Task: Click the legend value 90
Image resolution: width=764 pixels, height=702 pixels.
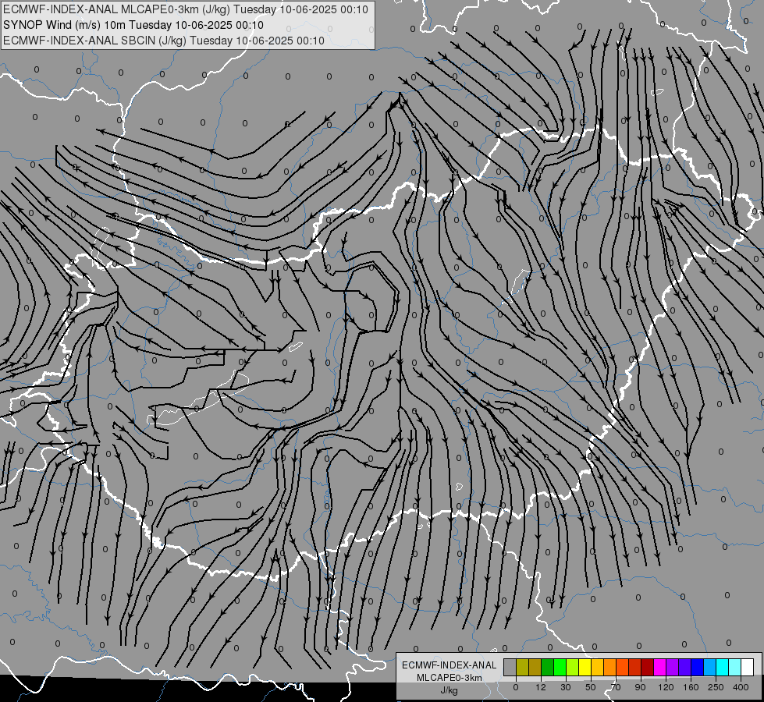Action: (x=640, y=687)
